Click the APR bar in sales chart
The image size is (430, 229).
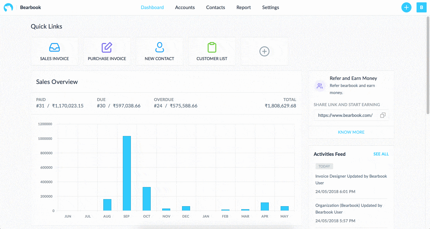pyautogui.click(x=265, y=207)
